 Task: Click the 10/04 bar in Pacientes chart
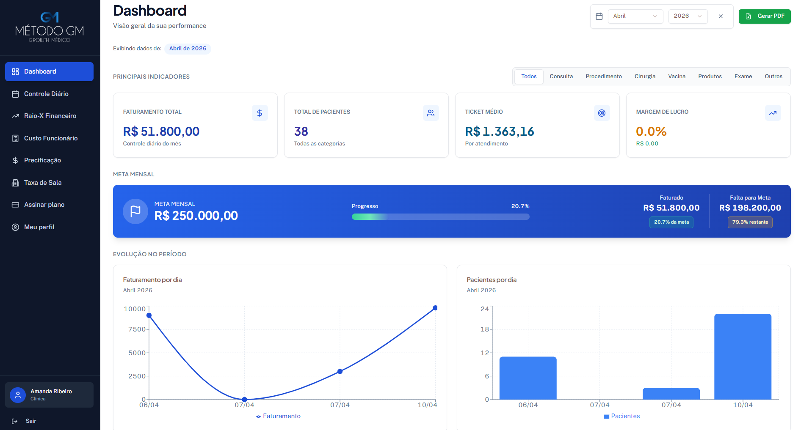[743, 356]
